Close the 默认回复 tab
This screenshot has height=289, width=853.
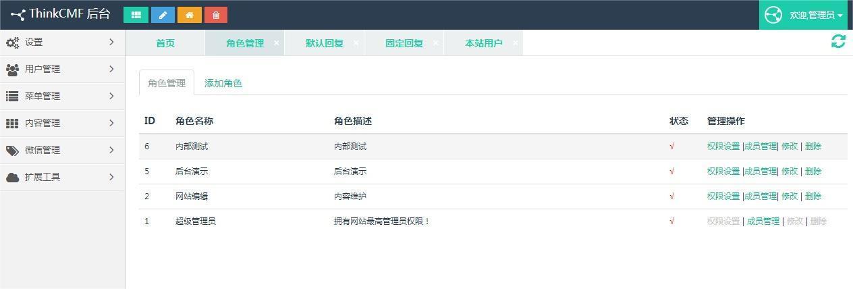pos(356,43)
